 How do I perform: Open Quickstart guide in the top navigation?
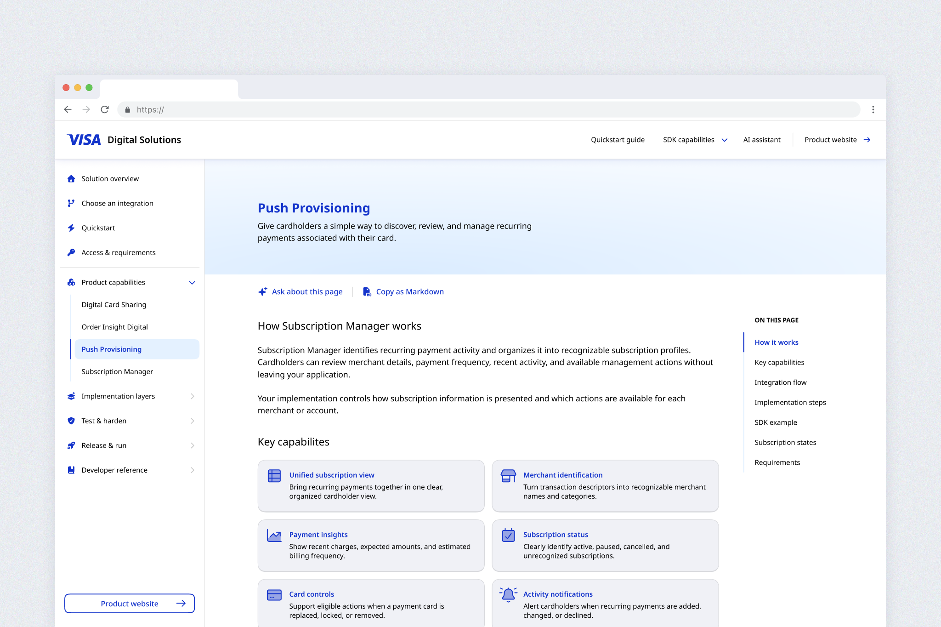tap(618, 140)
